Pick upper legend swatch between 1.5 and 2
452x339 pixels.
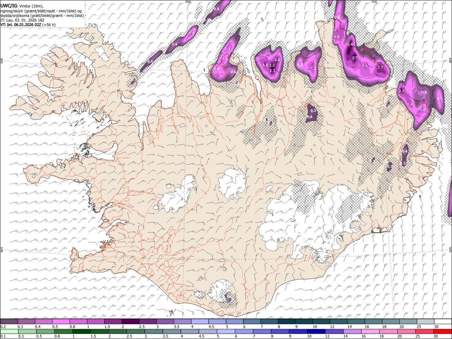113,321
